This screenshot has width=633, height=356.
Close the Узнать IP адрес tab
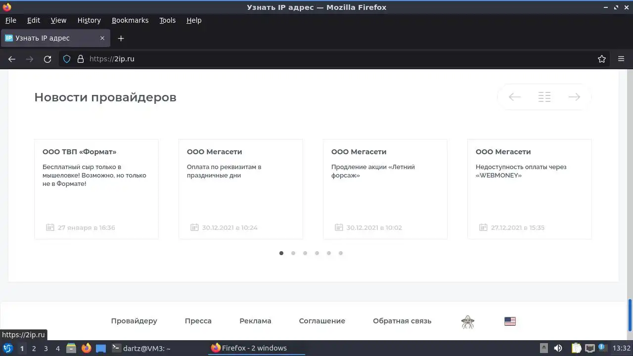tap(102, 38)
